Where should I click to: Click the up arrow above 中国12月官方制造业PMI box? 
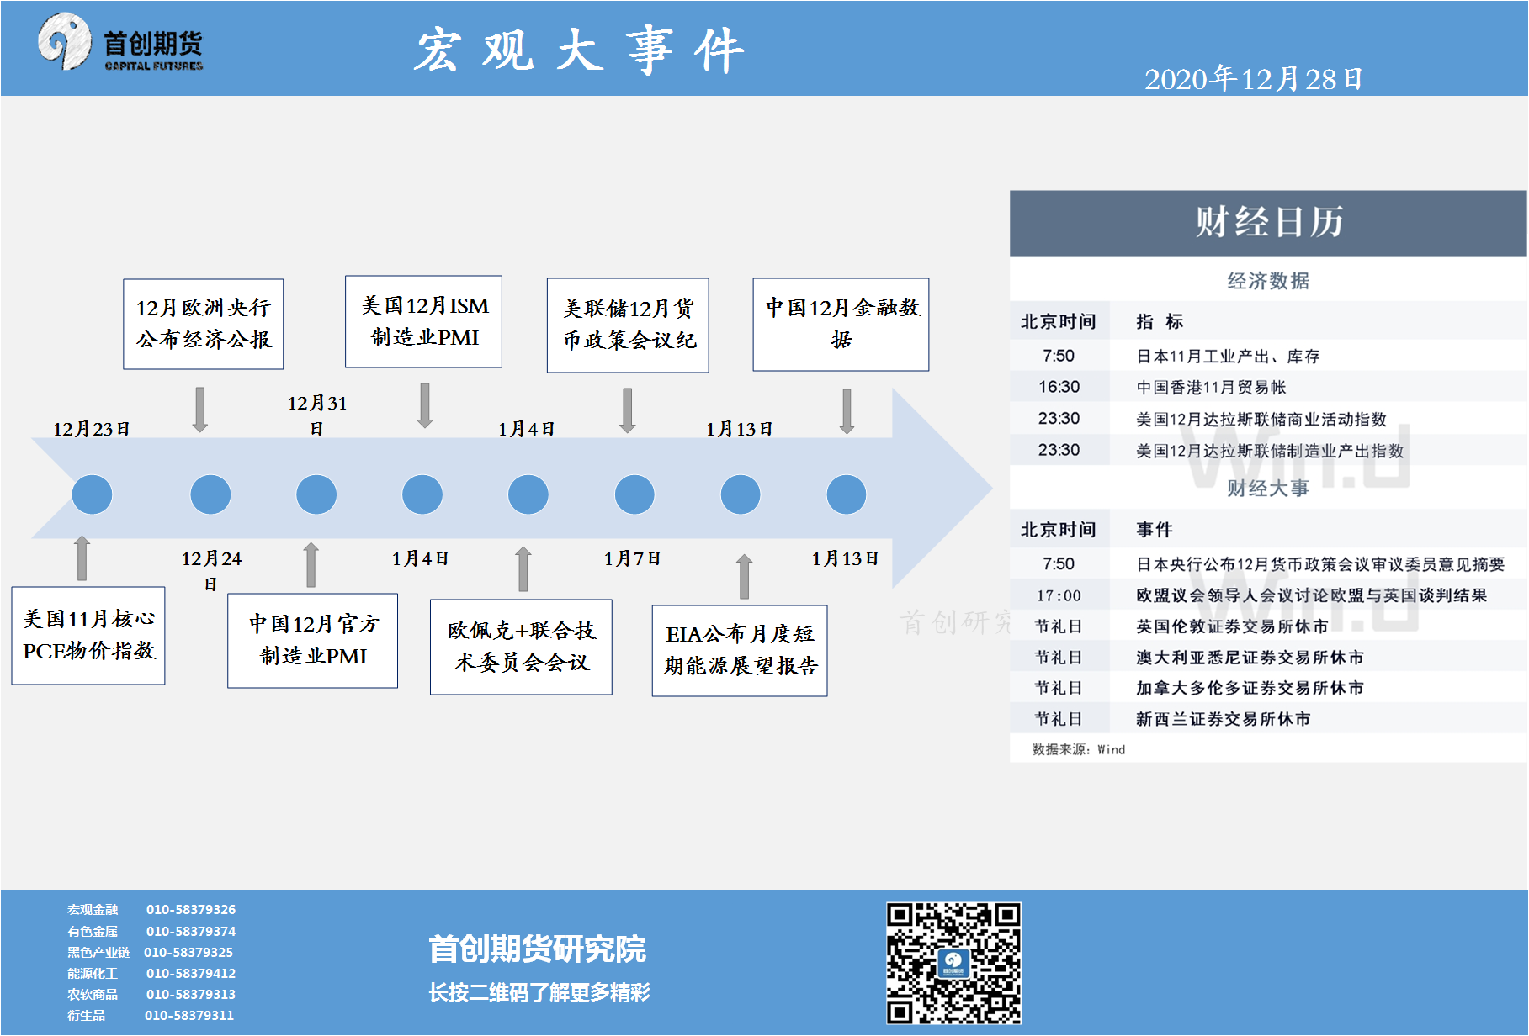311,564
